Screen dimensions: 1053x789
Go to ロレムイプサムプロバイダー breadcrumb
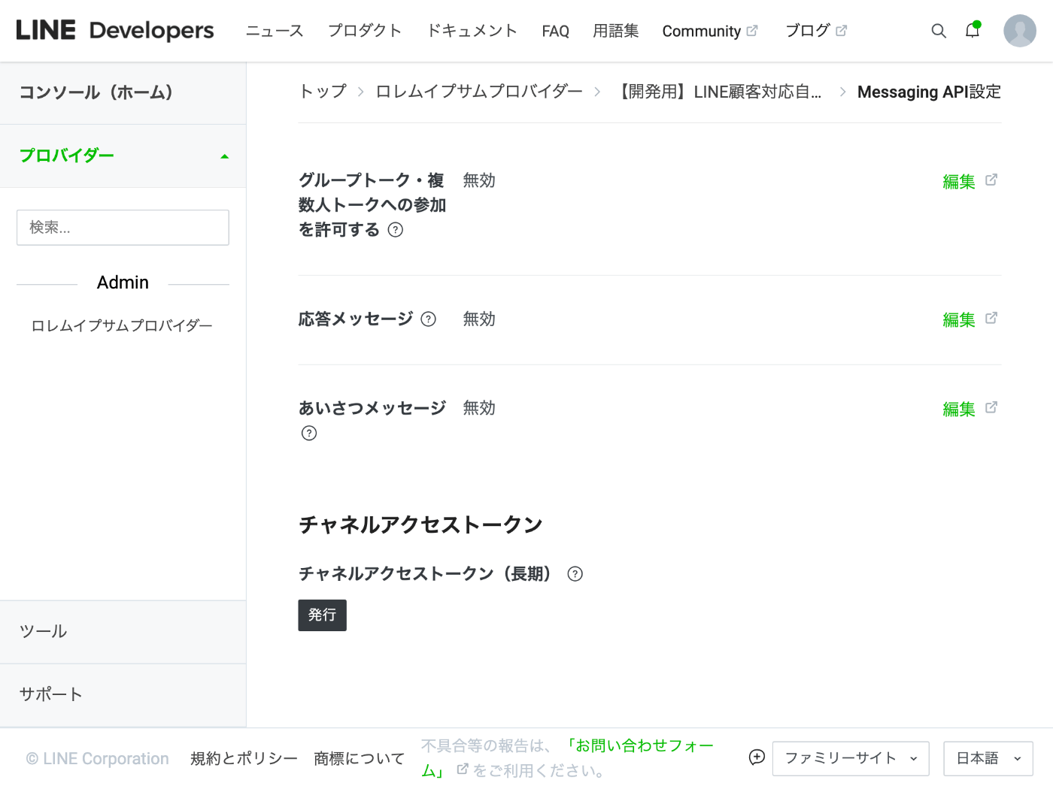tap(479, 92)
